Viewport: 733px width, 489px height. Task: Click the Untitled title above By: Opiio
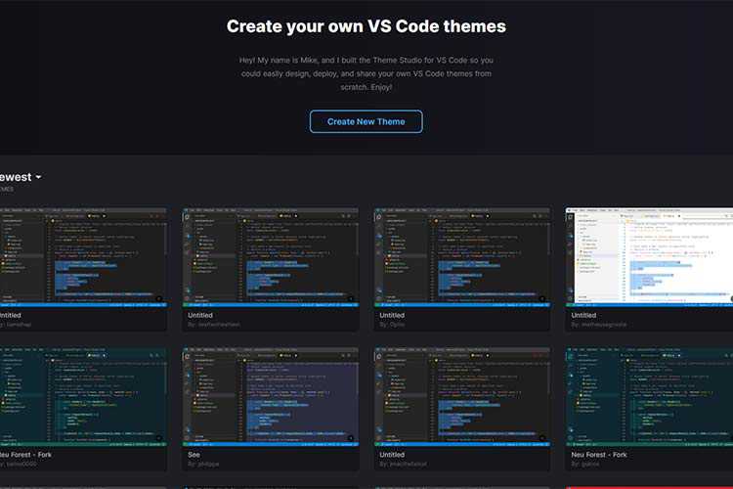tap(392, 315)
